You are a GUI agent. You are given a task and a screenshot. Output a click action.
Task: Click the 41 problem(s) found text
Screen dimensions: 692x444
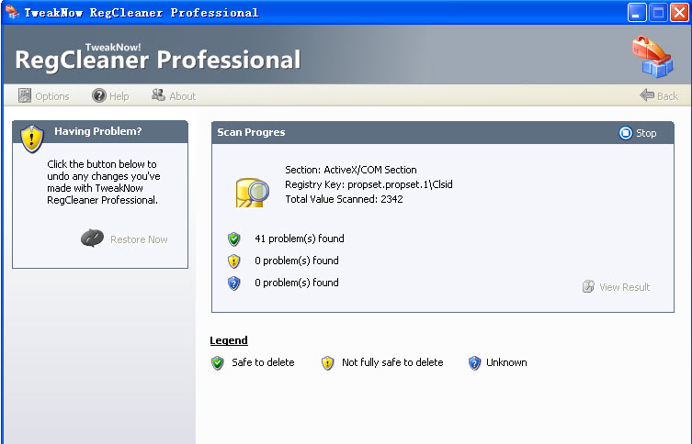point(299,239)
